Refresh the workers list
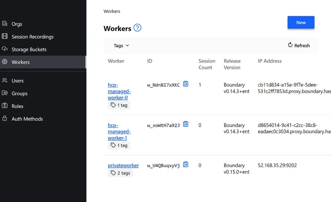This screenshot has width=331, height=202. pos(299,45)
